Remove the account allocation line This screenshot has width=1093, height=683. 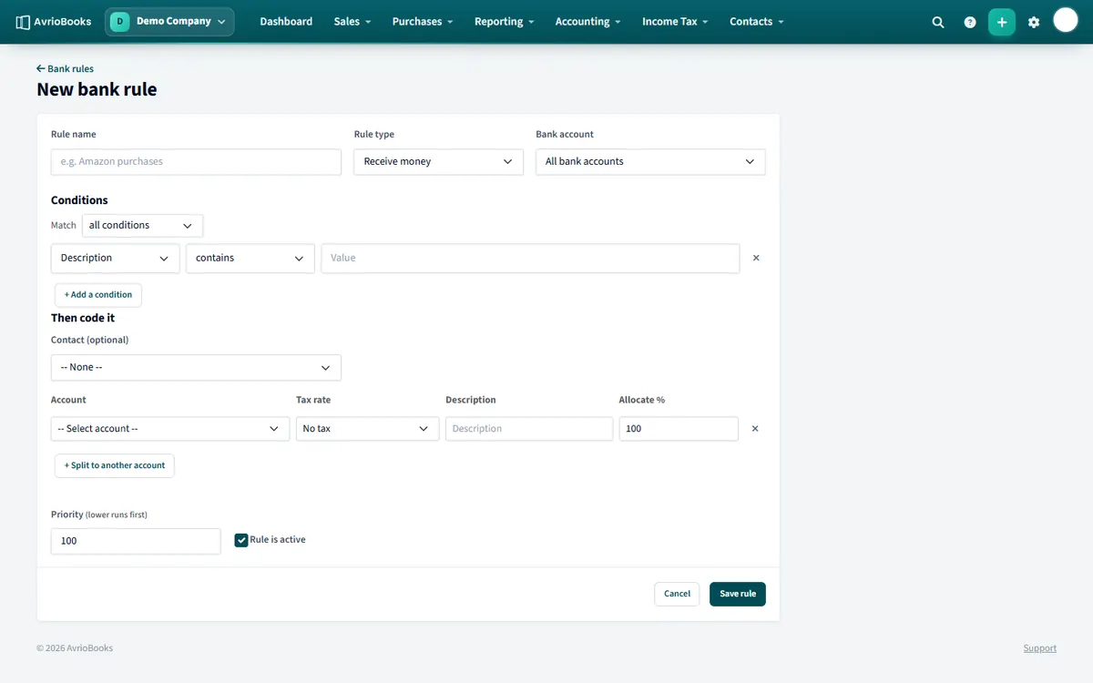click(x=754, y=428)
